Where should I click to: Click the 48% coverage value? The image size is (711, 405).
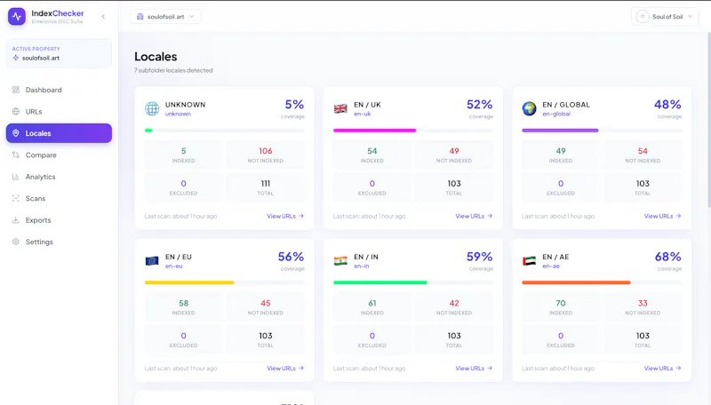pos(667,105)
